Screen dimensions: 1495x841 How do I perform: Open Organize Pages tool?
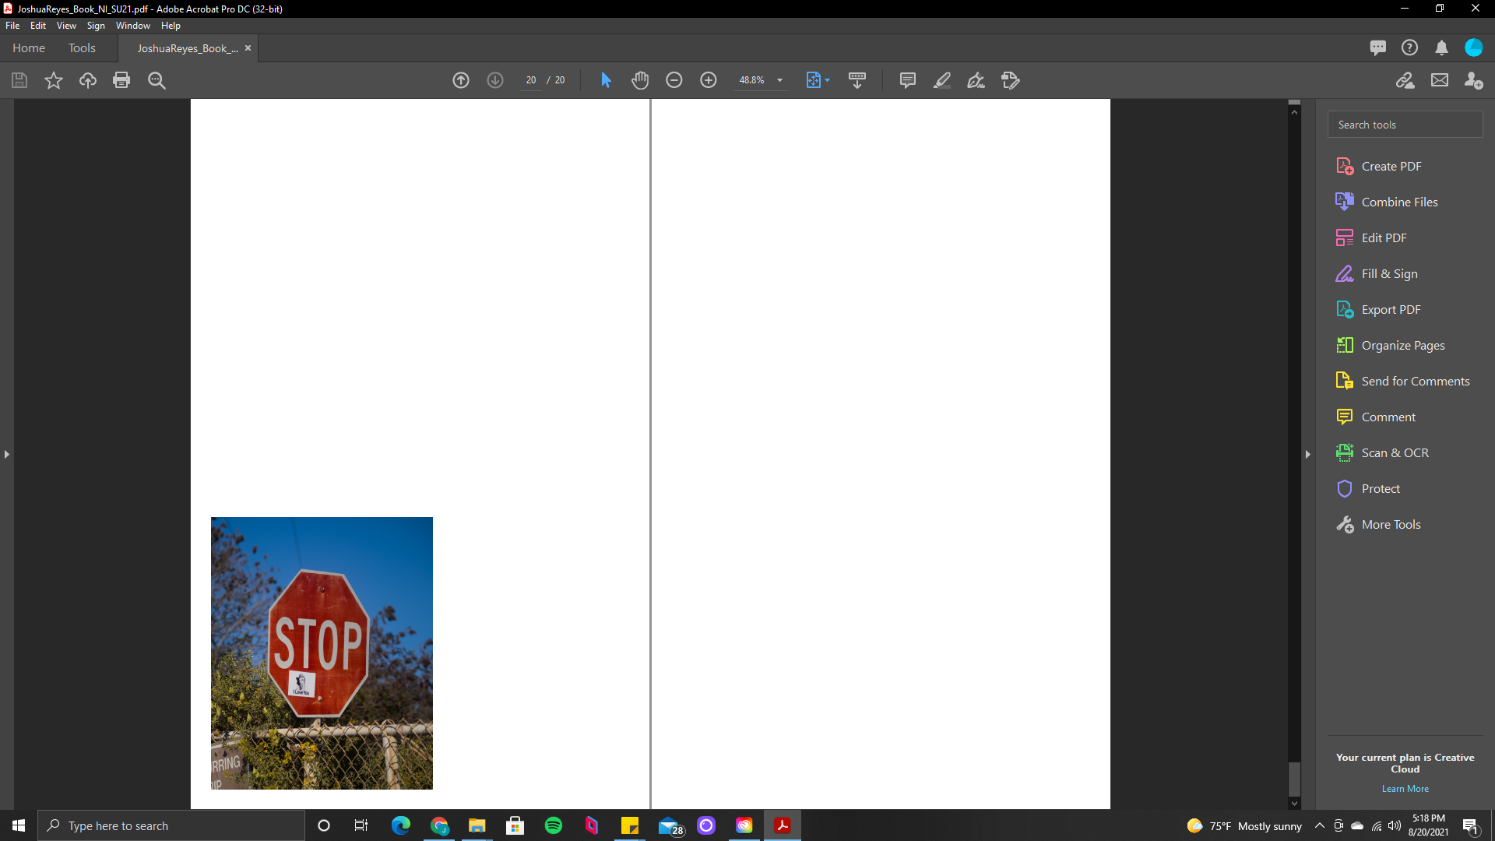click(1402, 346)
